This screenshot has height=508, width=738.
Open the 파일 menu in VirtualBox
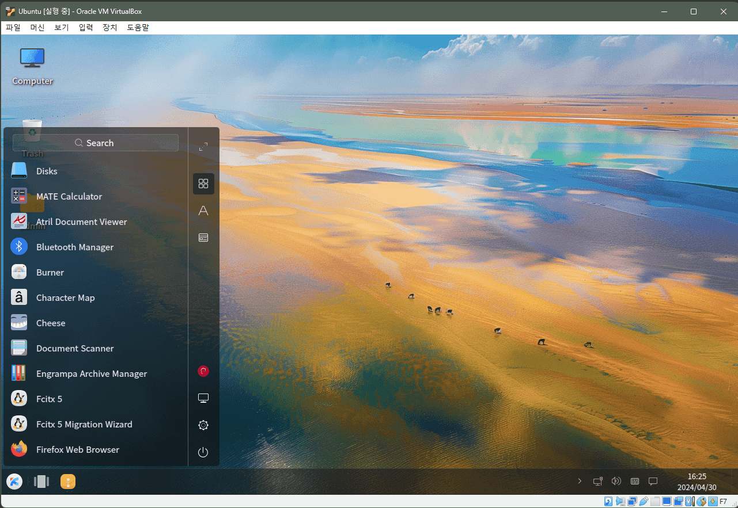tap(13, 27)
